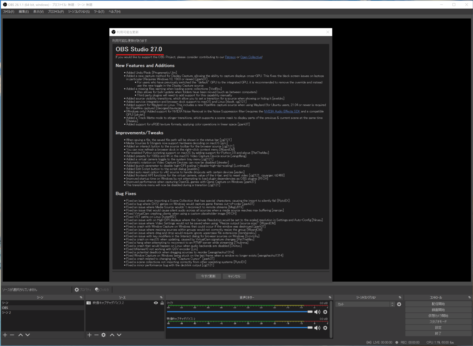Click 映像キャプチャデバイス 2 volume slider handle

pyautogui.click(x=310, y=328)
